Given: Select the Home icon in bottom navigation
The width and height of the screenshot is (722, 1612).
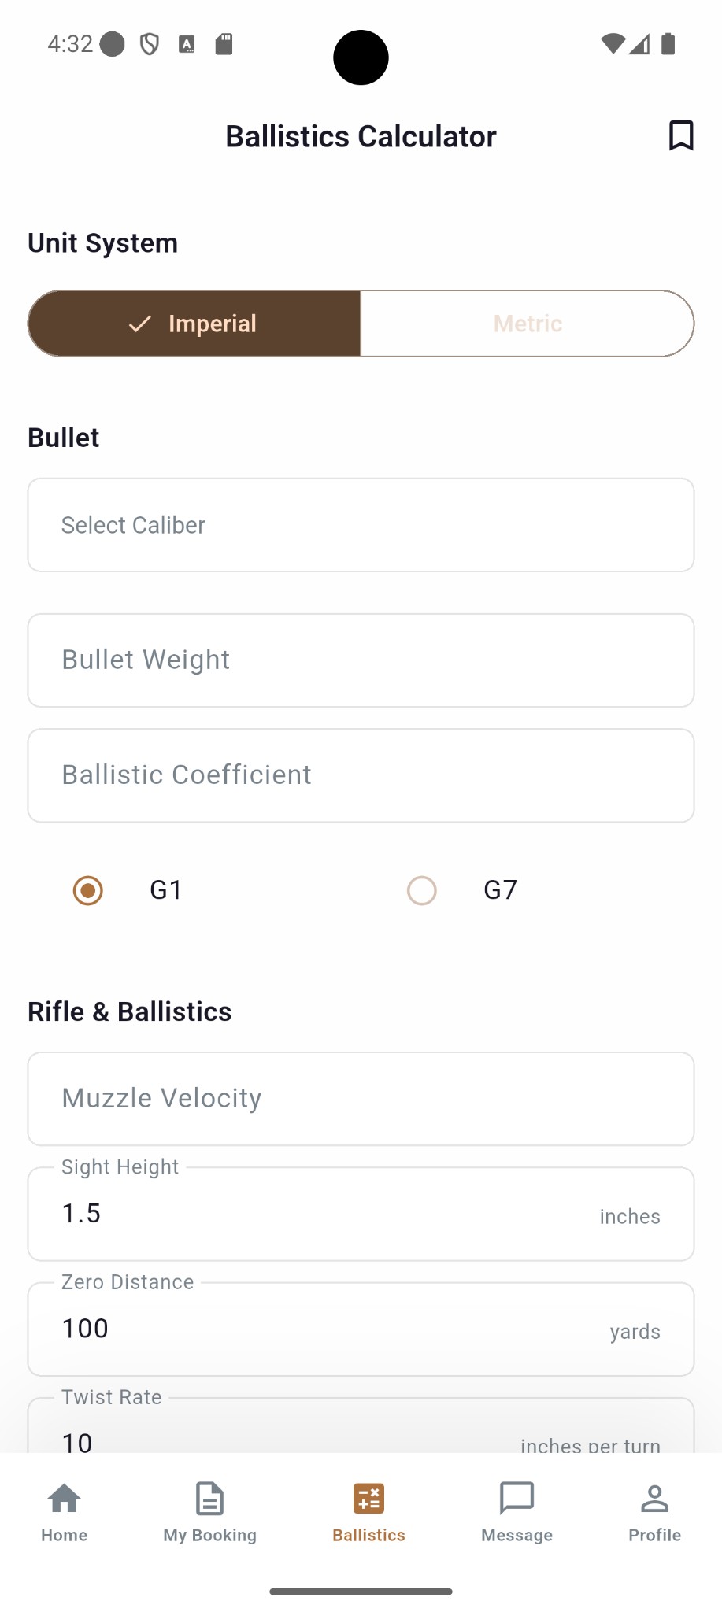Looking at the screenshot, I should point(64,1499).
